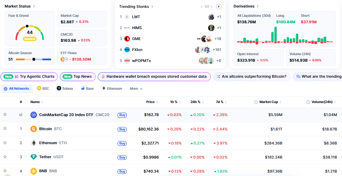Viewport: 342px width, 176px height.
Task: Star the Bitcoin row as favorite
Action: click(5, 128)
